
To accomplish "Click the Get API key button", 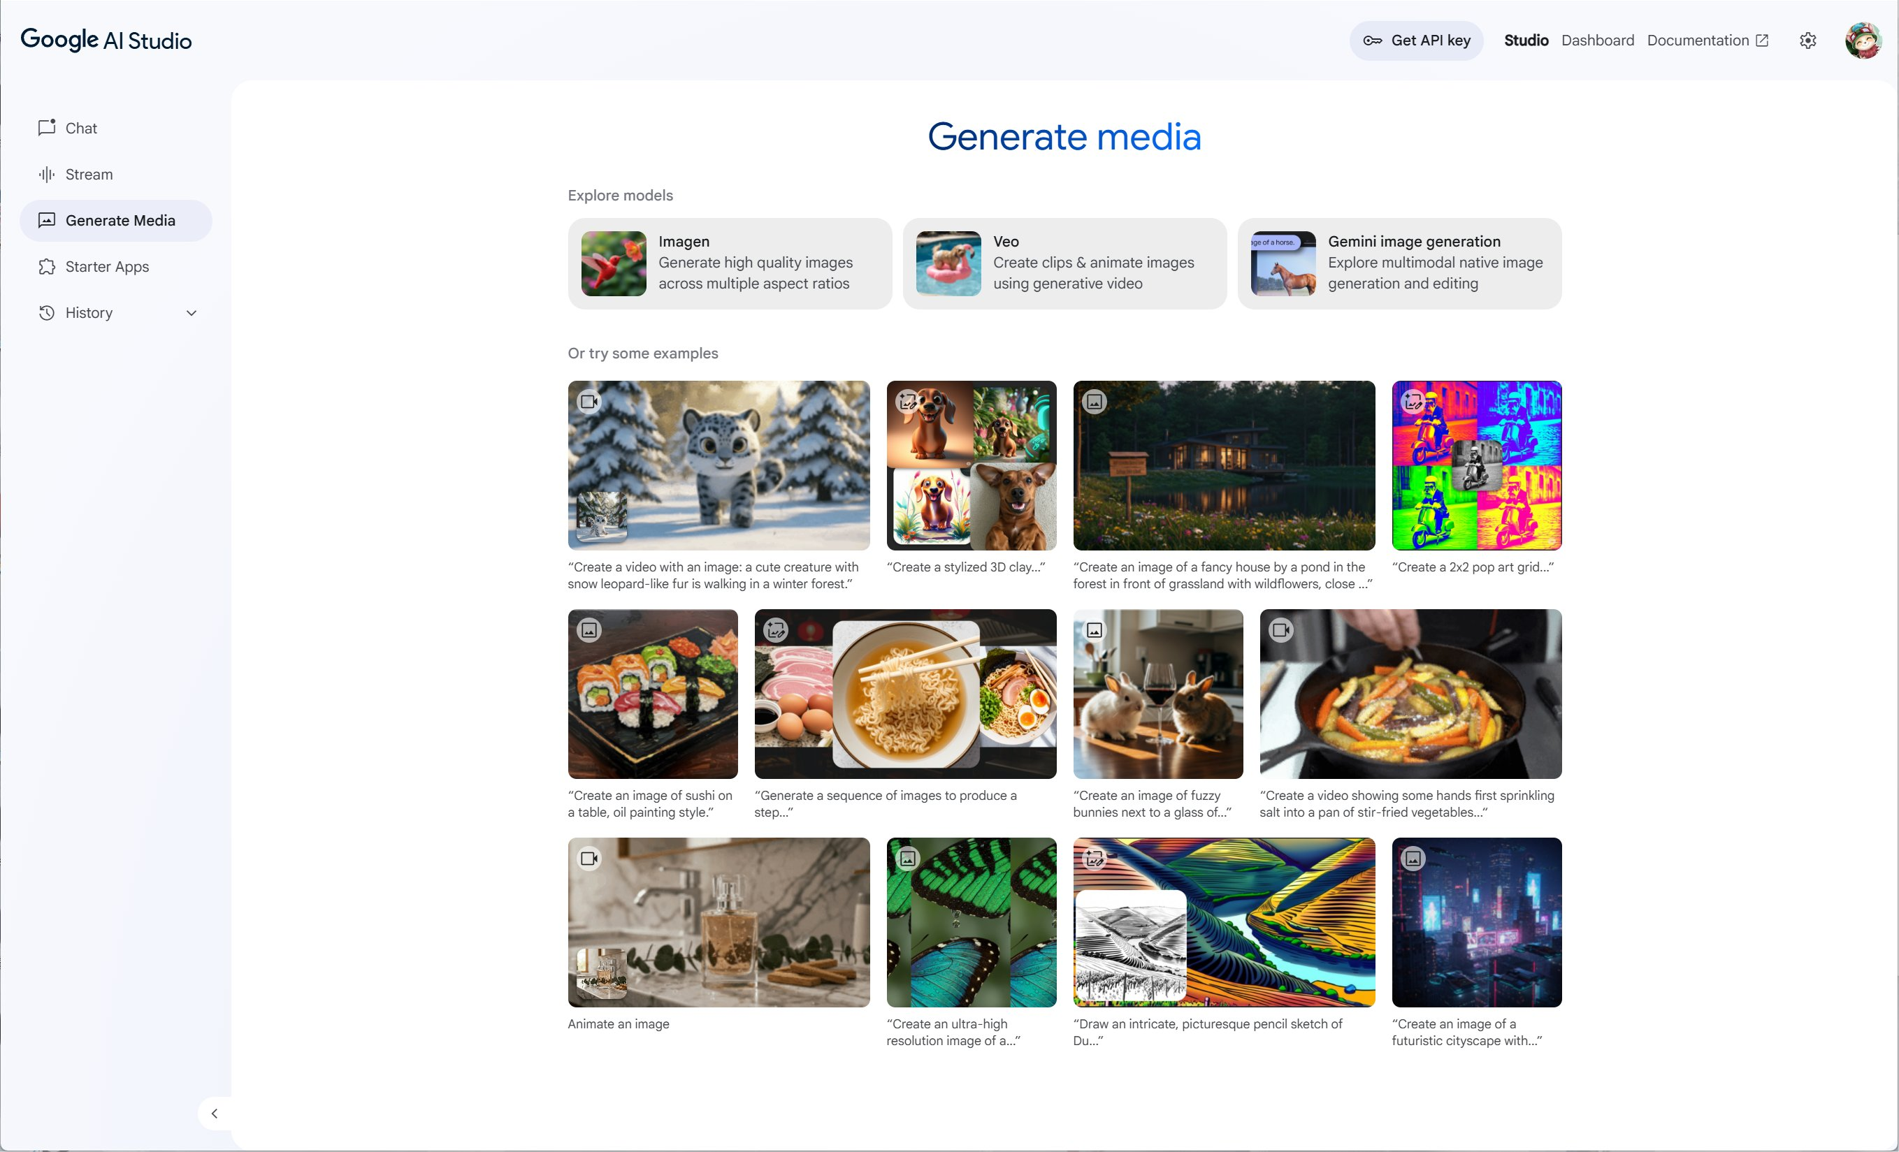I will 1417,41.
